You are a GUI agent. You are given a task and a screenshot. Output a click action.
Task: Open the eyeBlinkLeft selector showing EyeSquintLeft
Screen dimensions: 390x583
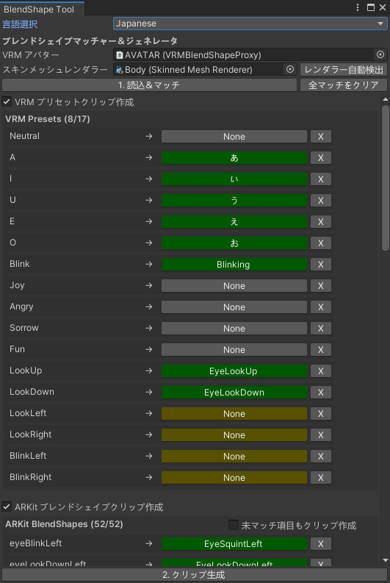pos(234,543)
